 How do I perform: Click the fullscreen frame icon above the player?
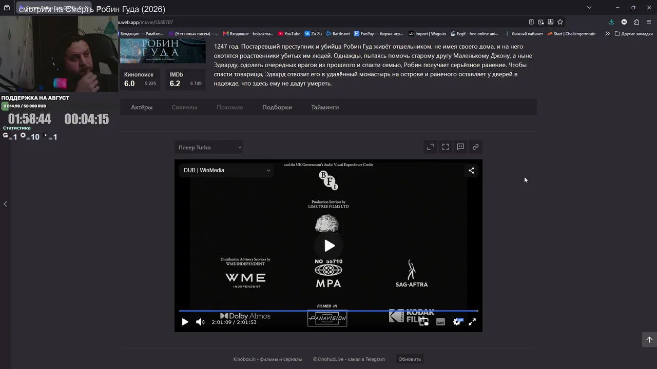coord(446,147)
